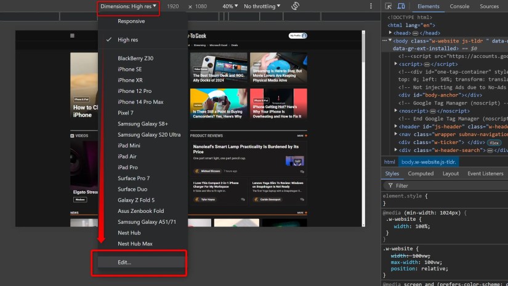
Task: Open the hamburger menu on webpage
Action: point(72,36)
